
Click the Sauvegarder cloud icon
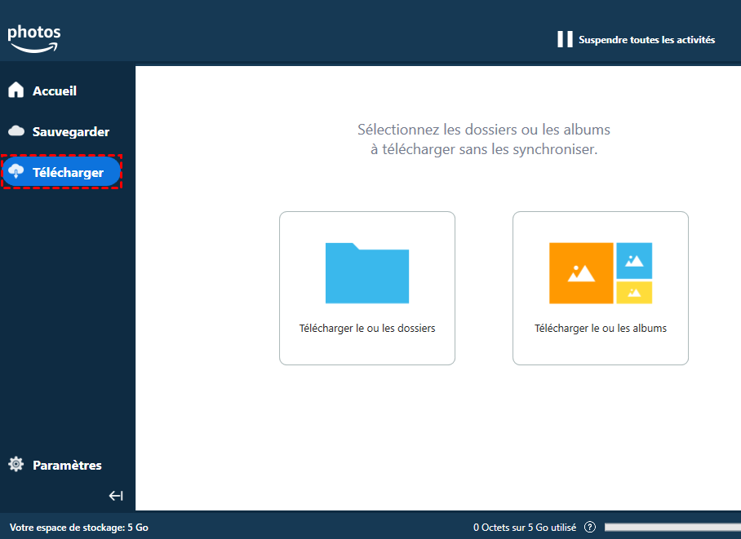[16, 130]
